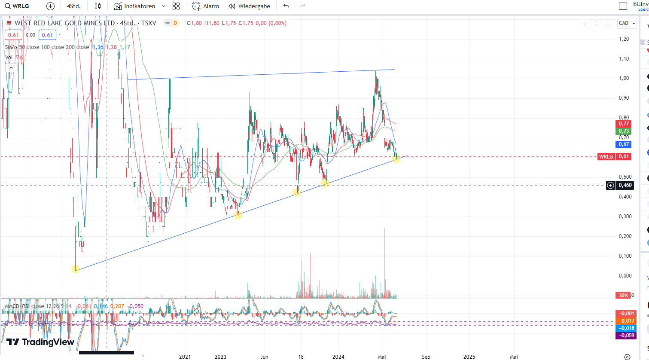Click the maximize pane icon near CAD
This screenshot has width=649, height=360.
pos(609,23)
